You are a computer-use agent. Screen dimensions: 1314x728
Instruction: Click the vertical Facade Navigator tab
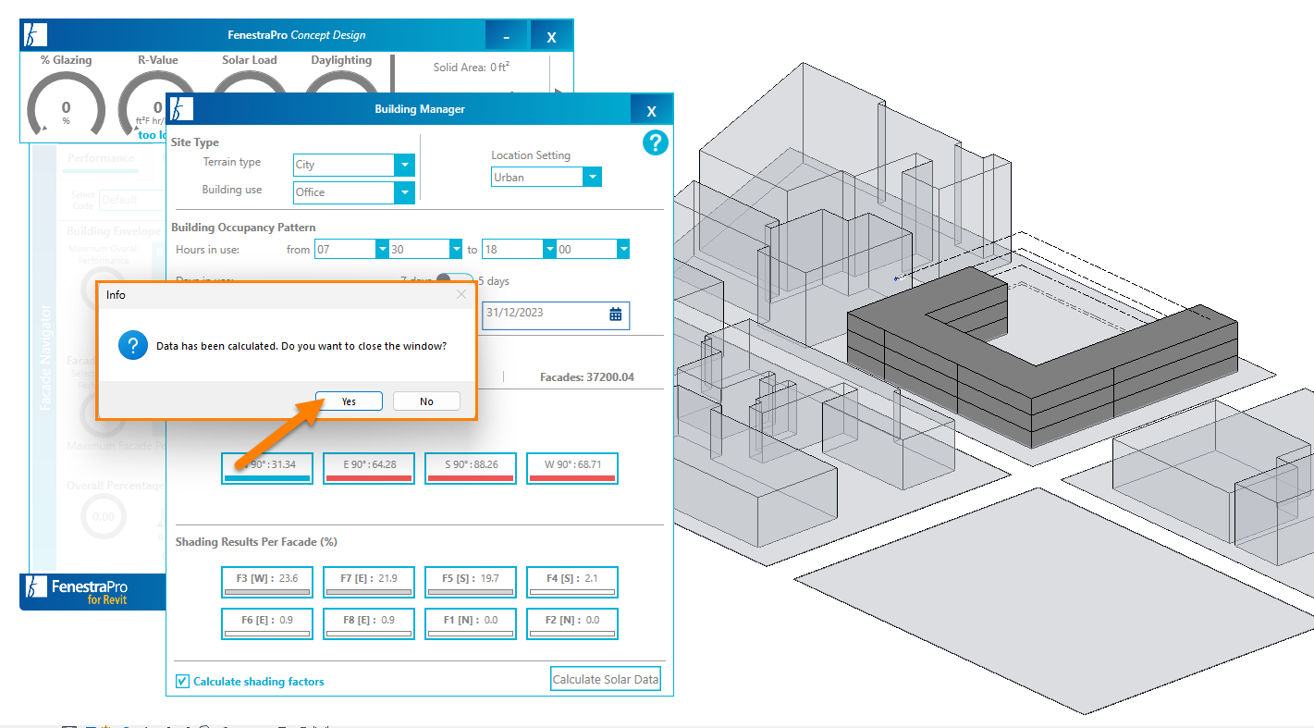(x=46, y=356)
